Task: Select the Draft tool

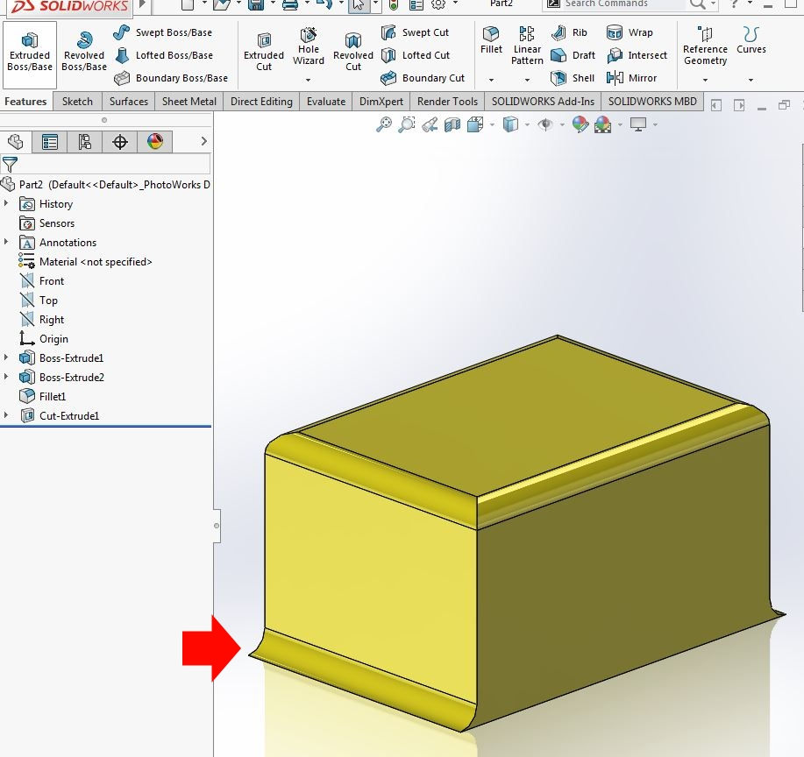Action: 573,55
